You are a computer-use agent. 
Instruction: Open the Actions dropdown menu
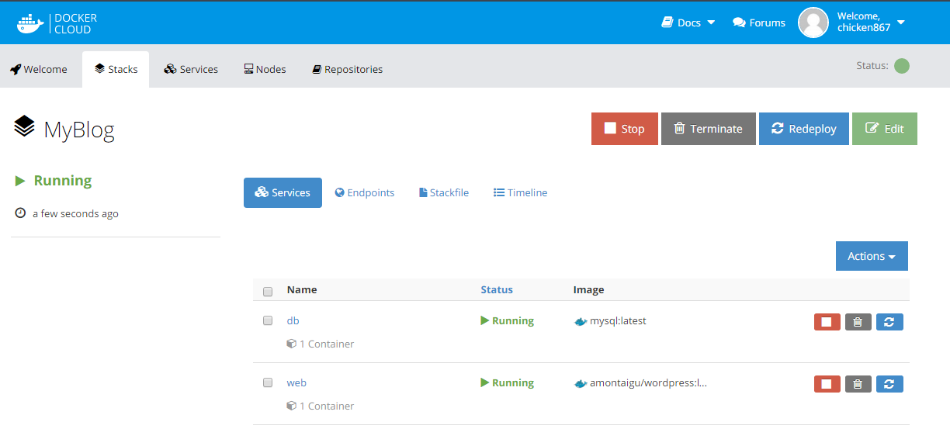871,256
